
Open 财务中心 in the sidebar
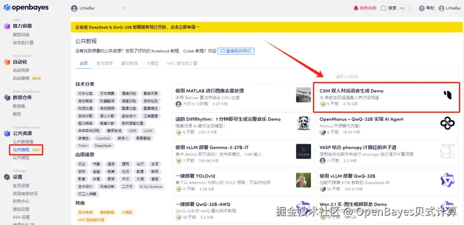pos(21,201)
